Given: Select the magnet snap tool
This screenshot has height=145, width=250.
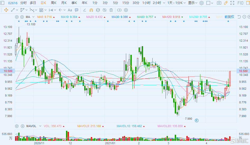Looking at the screenshot, I should [x=91, y=10].
